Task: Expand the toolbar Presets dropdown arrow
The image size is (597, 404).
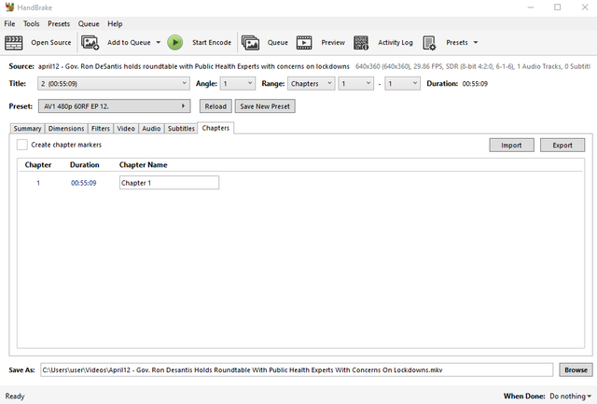Action: (x=476, y=43)
